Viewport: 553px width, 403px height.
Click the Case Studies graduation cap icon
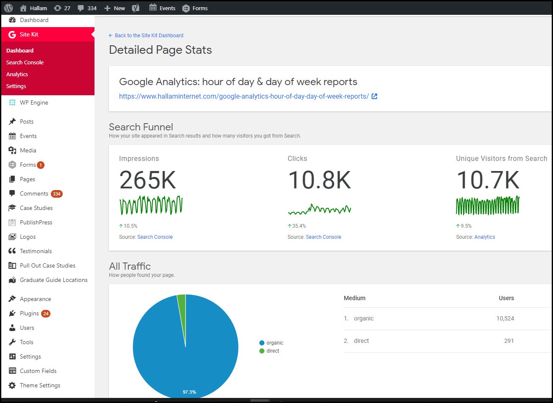pyautogui.click(x=12, y=208)
